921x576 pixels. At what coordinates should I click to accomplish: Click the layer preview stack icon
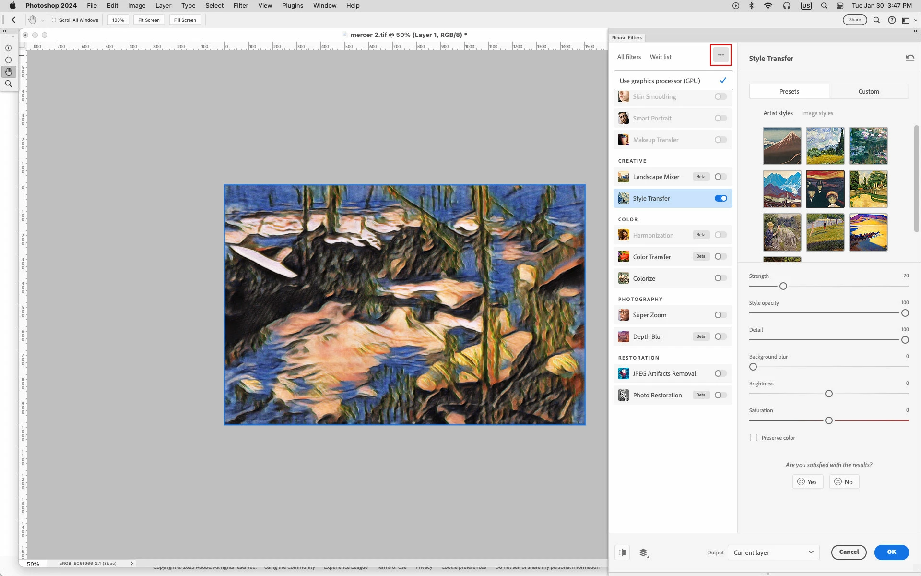[x=644, y=552]
